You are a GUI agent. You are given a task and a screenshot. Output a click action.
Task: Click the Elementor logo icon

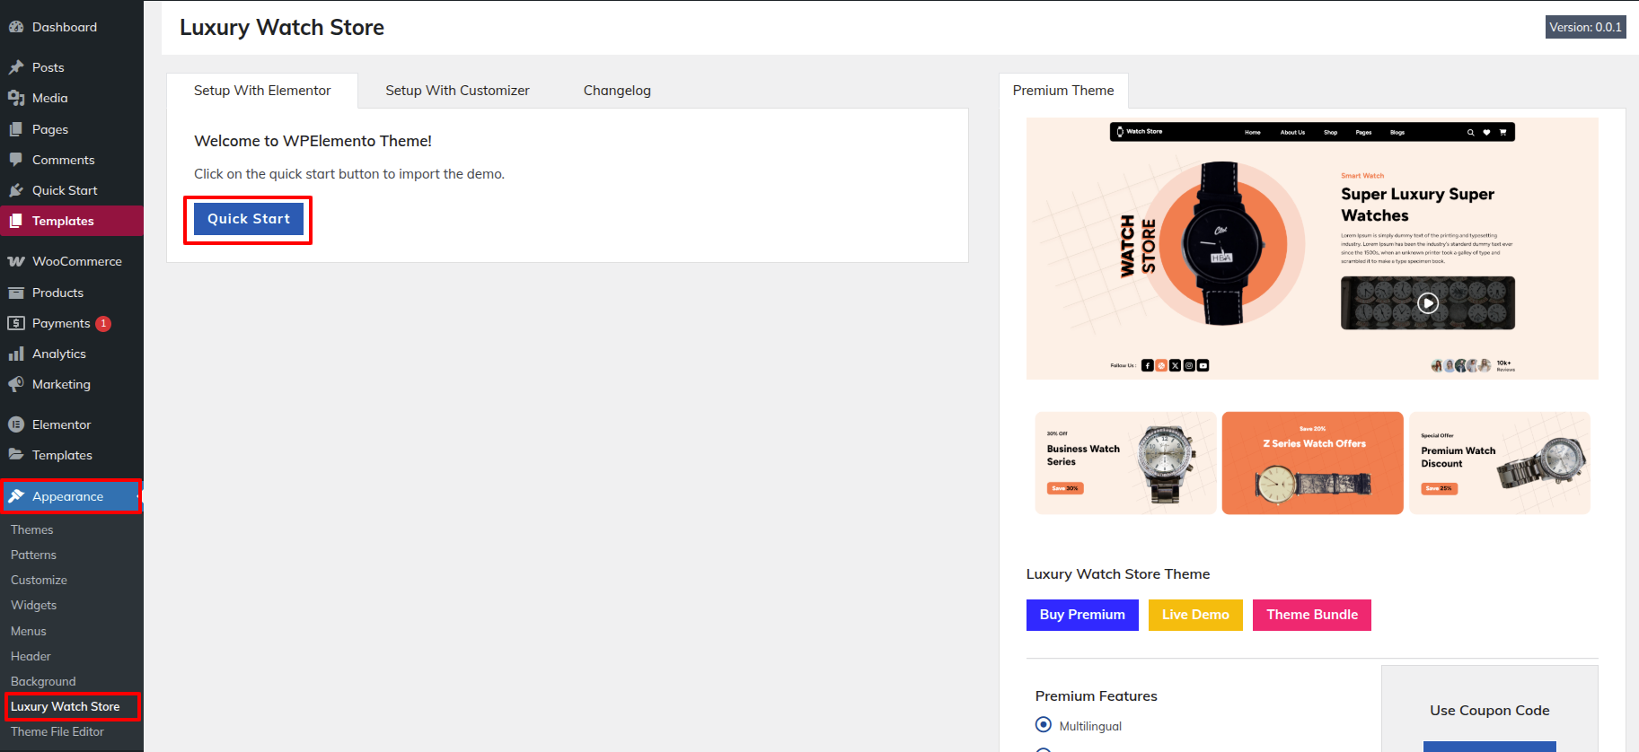coord(16,424)
